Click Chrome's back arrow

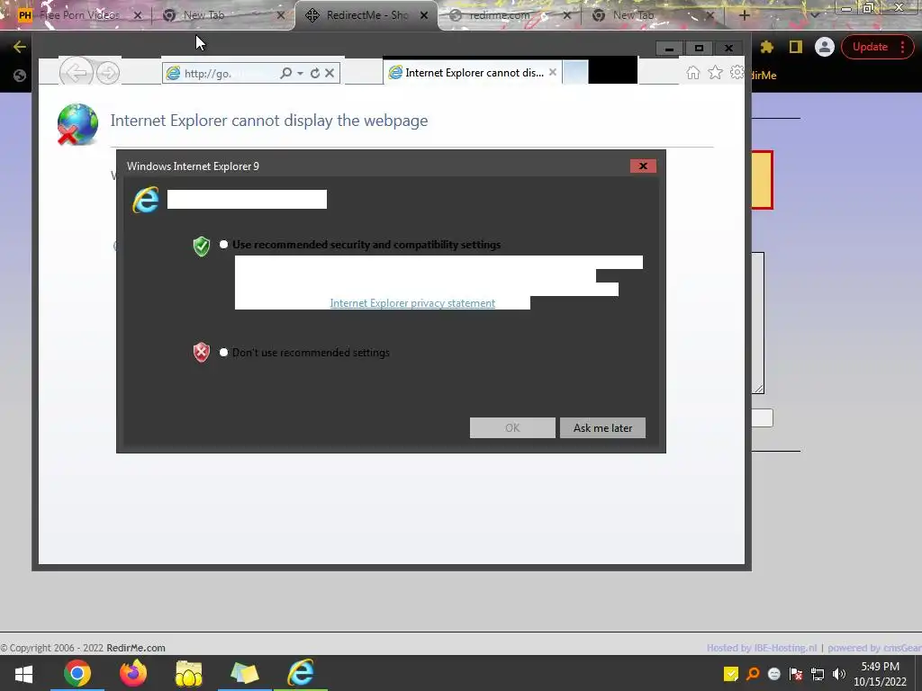point(20,47)
